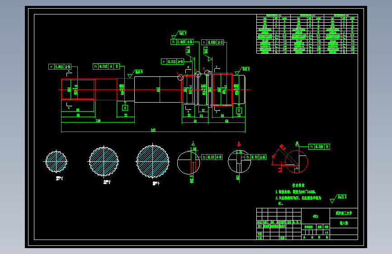392x254 pixels.
Task: Select part name 输入轴 in title block
Action: [x=344, y=223]
